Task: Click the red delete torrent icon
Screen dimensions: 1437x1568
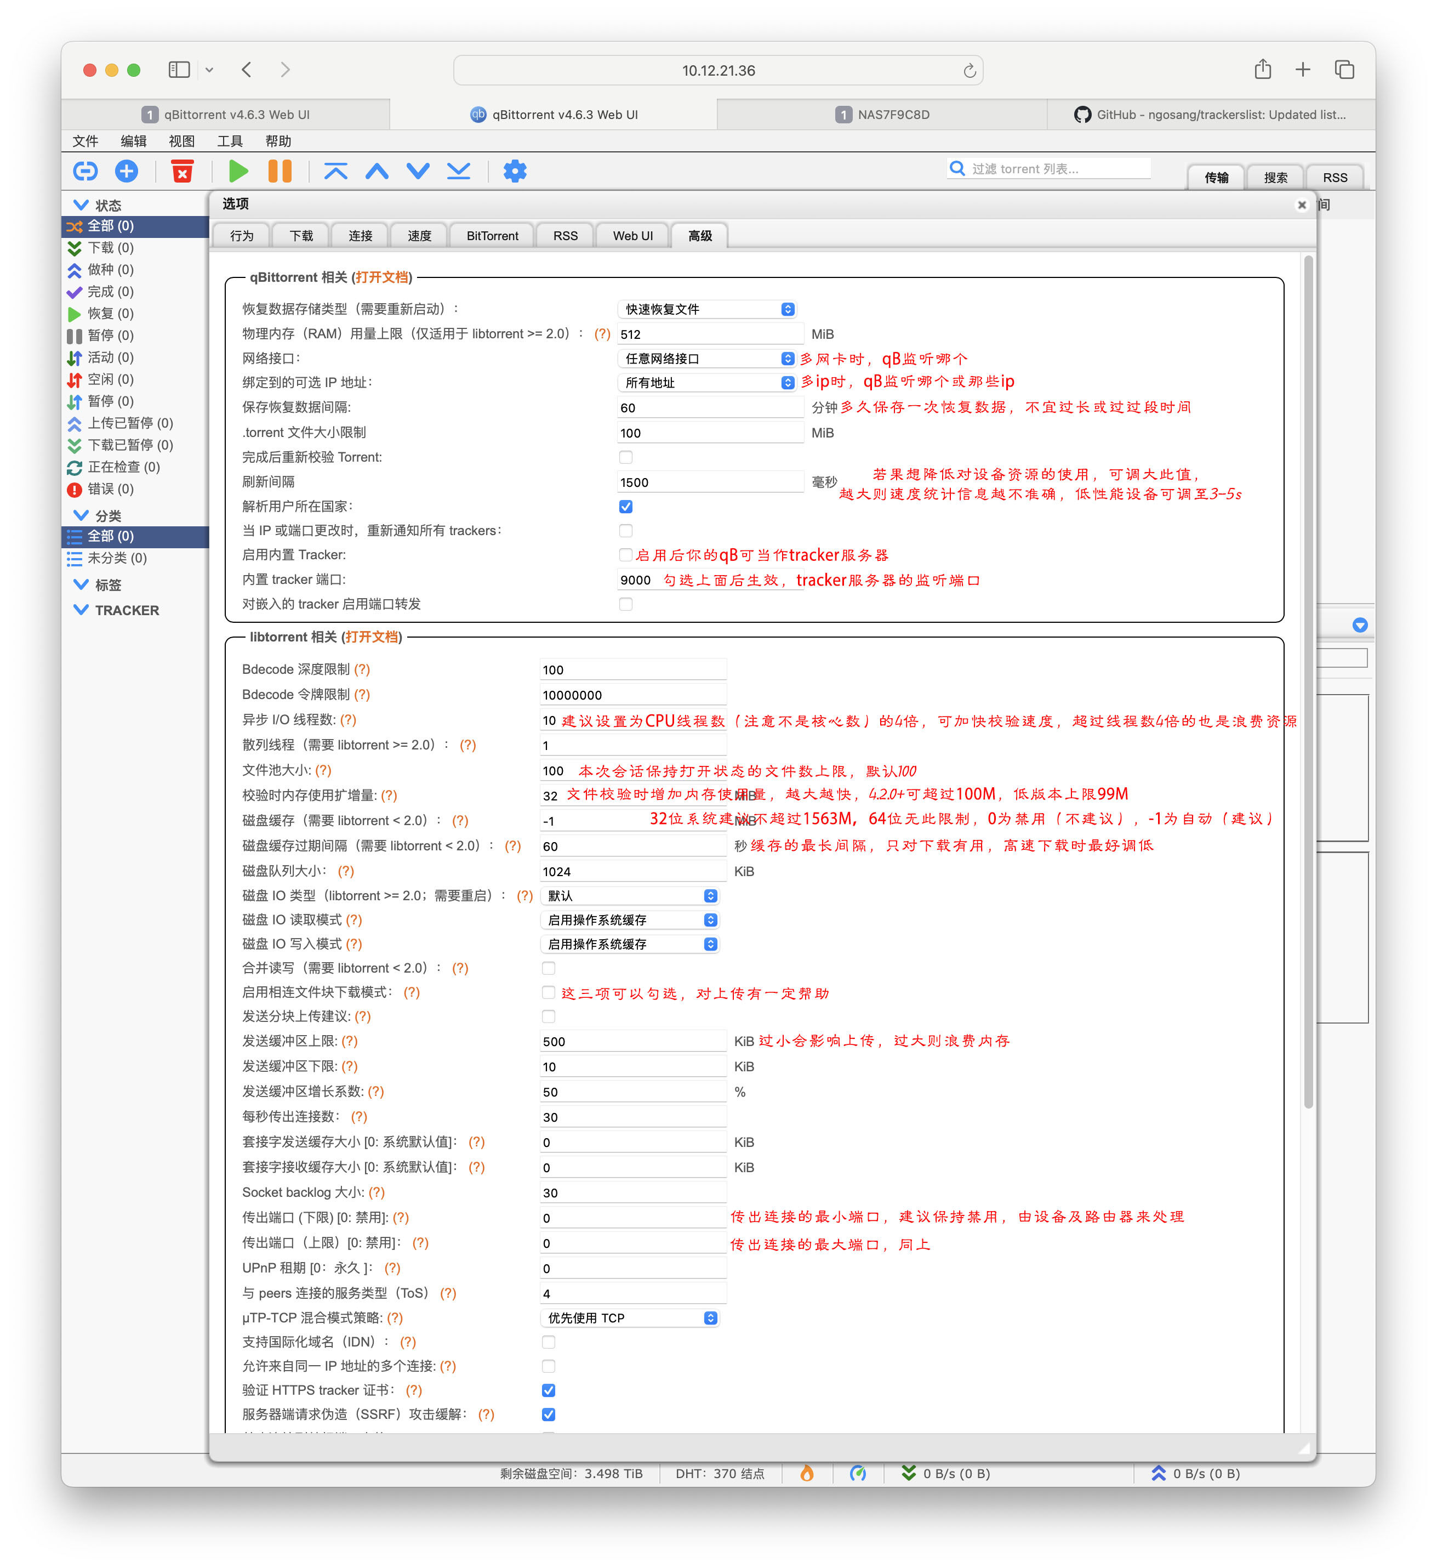Action: 182,171
